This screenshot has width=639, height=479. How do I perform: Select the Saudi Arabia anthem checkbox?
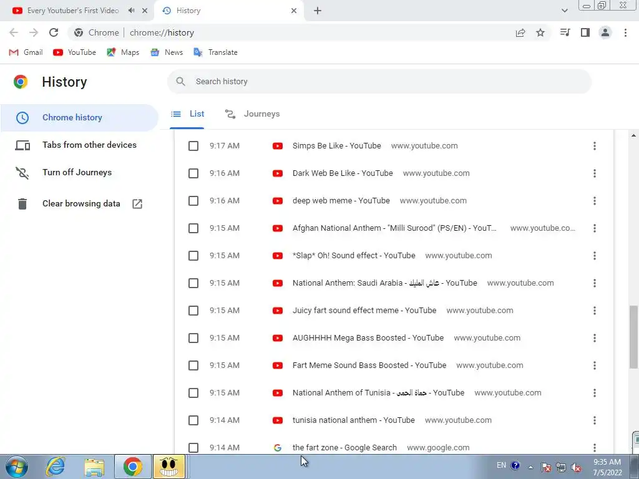pos(193,283)
